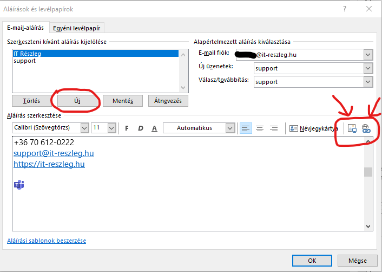This screenshot has width=382, height=272.
Task: Open the Automatikus font color picker
Action: point(230,128)
